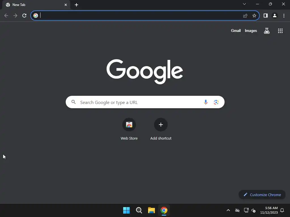The width and height of the screenshot is (290, 217).
Task: Open Windows taskbar search
Action: coord(139,210)
